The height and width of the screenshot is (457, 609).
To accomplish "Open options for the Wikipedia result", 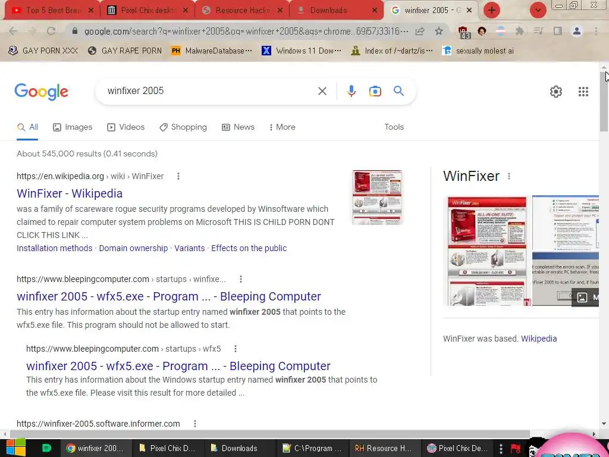I will coord(178,176).
